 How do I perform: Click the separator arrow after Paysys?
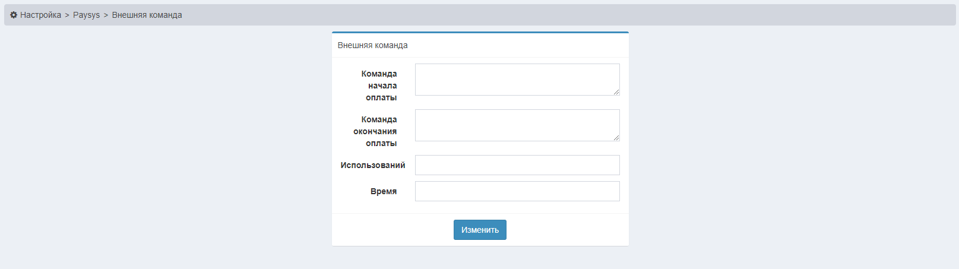coord(106,15)
